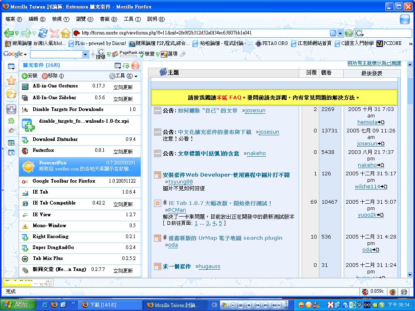The image size is (415, 311).
Task: Click 立刻更新 for All-in-One Gestures
Action: 123,87
